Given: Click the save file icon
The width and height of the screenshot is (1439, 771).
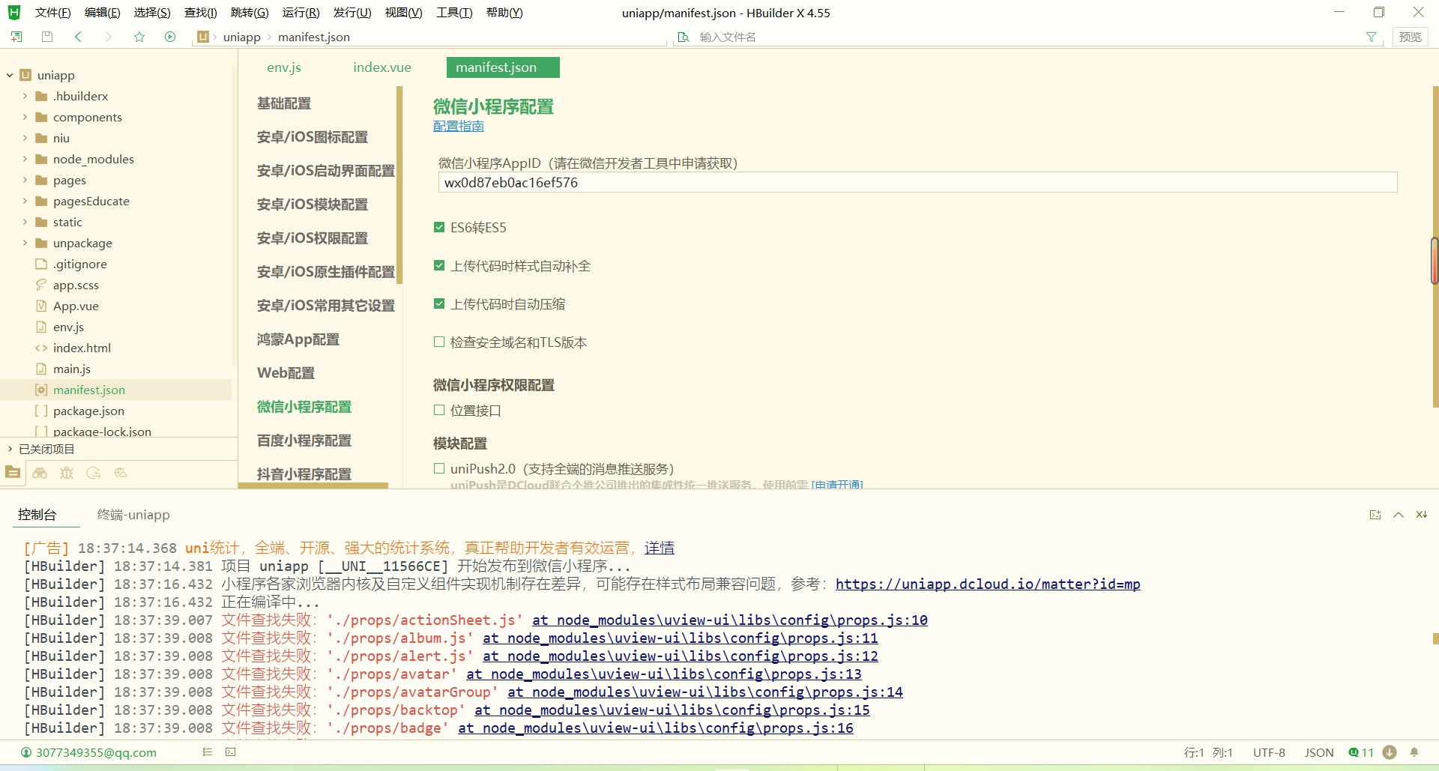Looking at the screenshot, I should pyautogui.click(x=47, y=37).
